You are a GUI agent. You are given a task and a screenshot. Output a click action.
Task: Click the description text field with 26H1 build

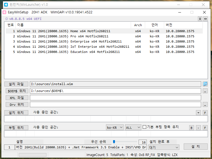[81, 147]
